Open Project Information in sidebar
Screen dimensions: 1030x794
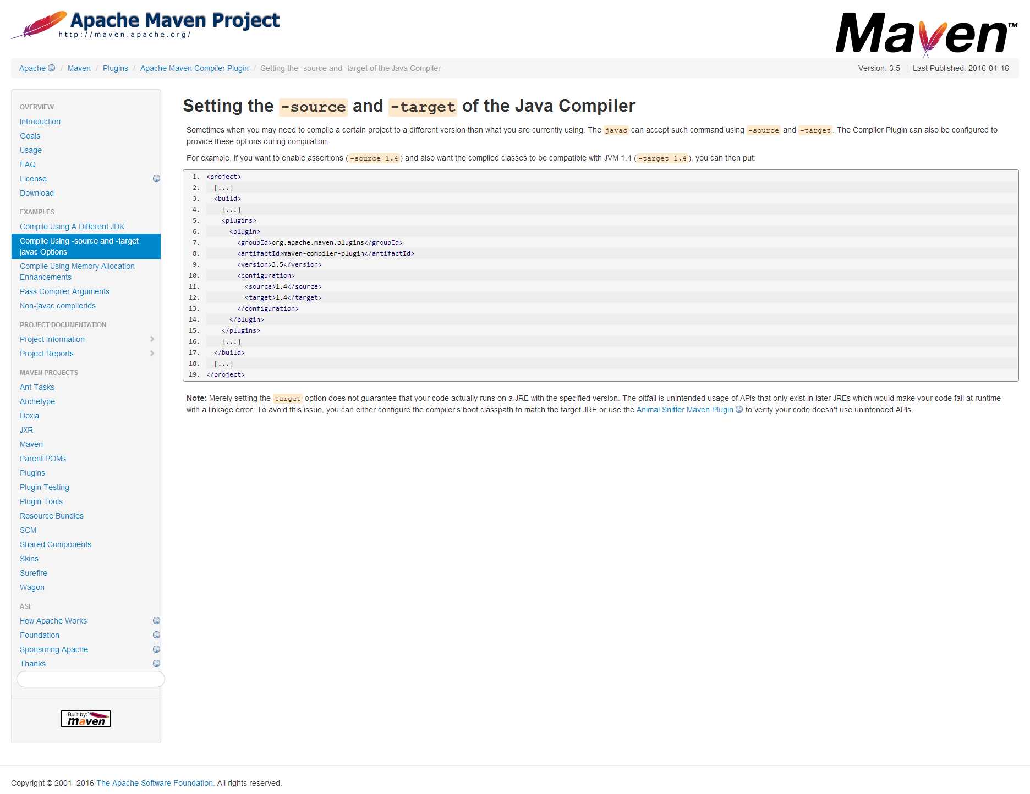coord(52,339)
